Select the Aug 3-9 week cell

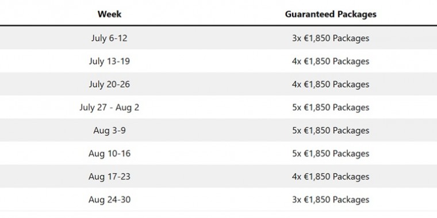109,130
